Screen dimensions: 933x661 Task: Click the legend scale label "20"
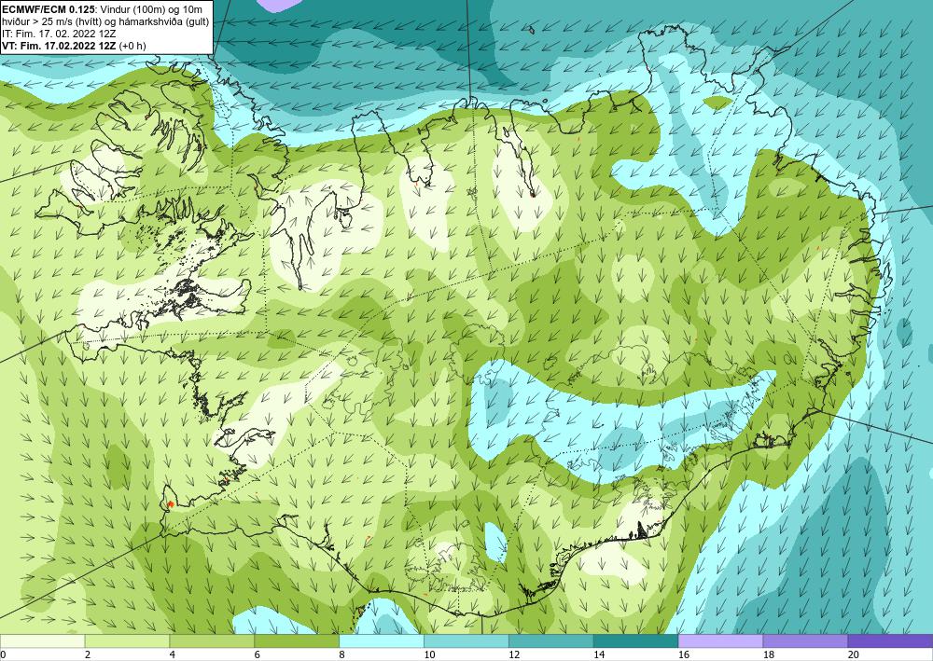click(x=854, y=655)
